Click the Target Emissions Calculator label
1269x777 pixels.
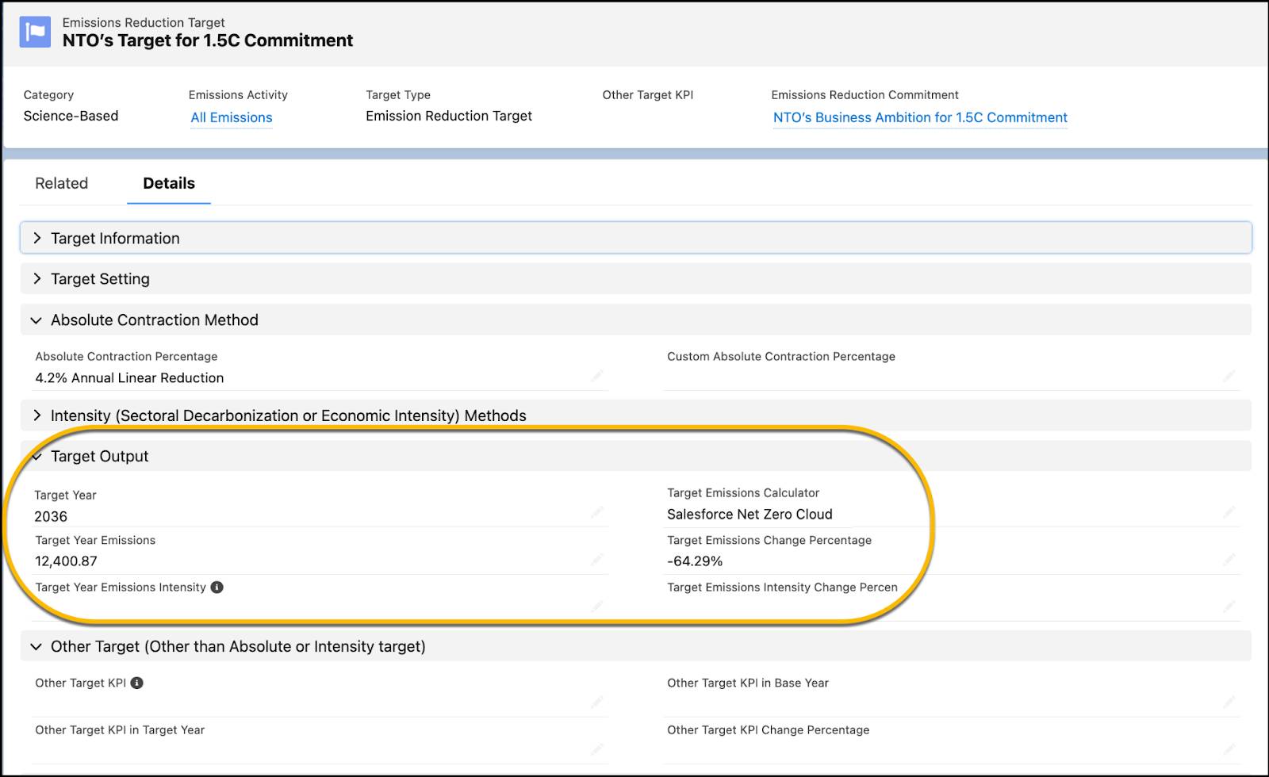pos(743,493)
